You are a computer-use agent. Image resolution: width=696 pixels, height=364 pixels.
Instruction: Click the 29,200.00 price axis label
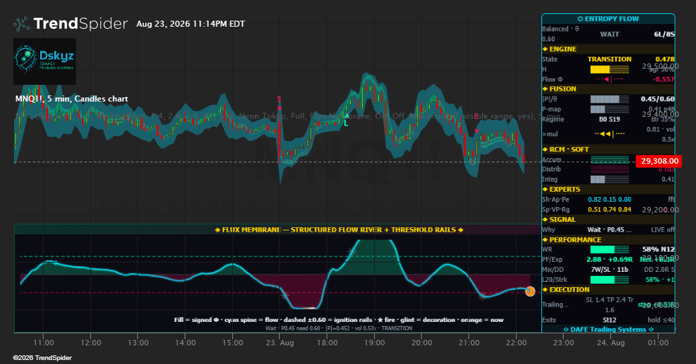(661, 210)
